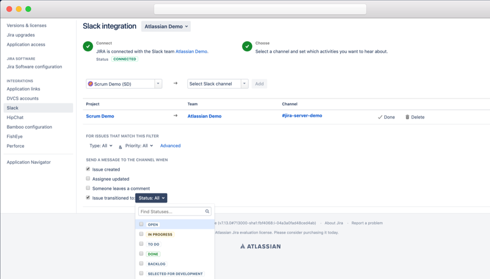
Task: Click the Project column header
Action: [92, 104]
